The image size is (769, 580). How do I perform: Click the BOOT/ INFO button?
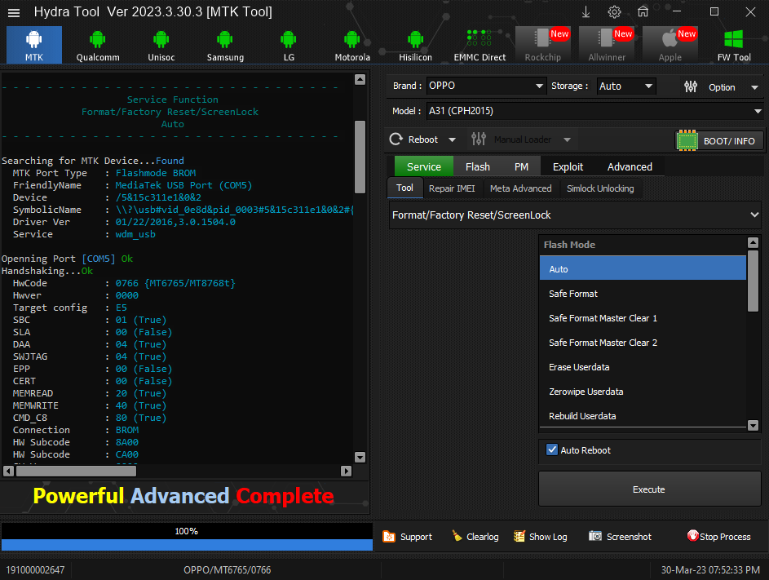click(x=720, y=140)
